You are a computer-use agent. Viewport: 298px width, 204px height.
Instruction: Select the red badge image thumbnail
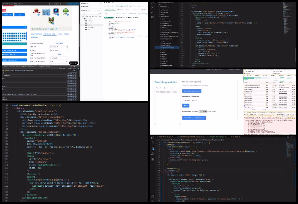click(36, 11)
